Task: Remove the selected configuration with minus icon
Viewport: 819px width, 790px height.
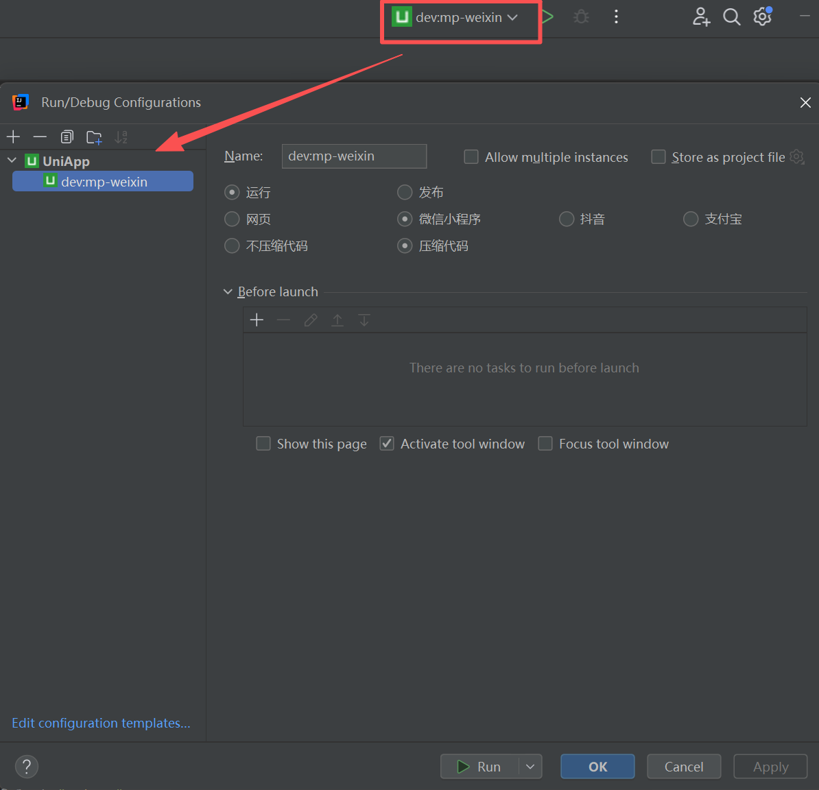Action: pyautogui.click(x=40, y=136)
